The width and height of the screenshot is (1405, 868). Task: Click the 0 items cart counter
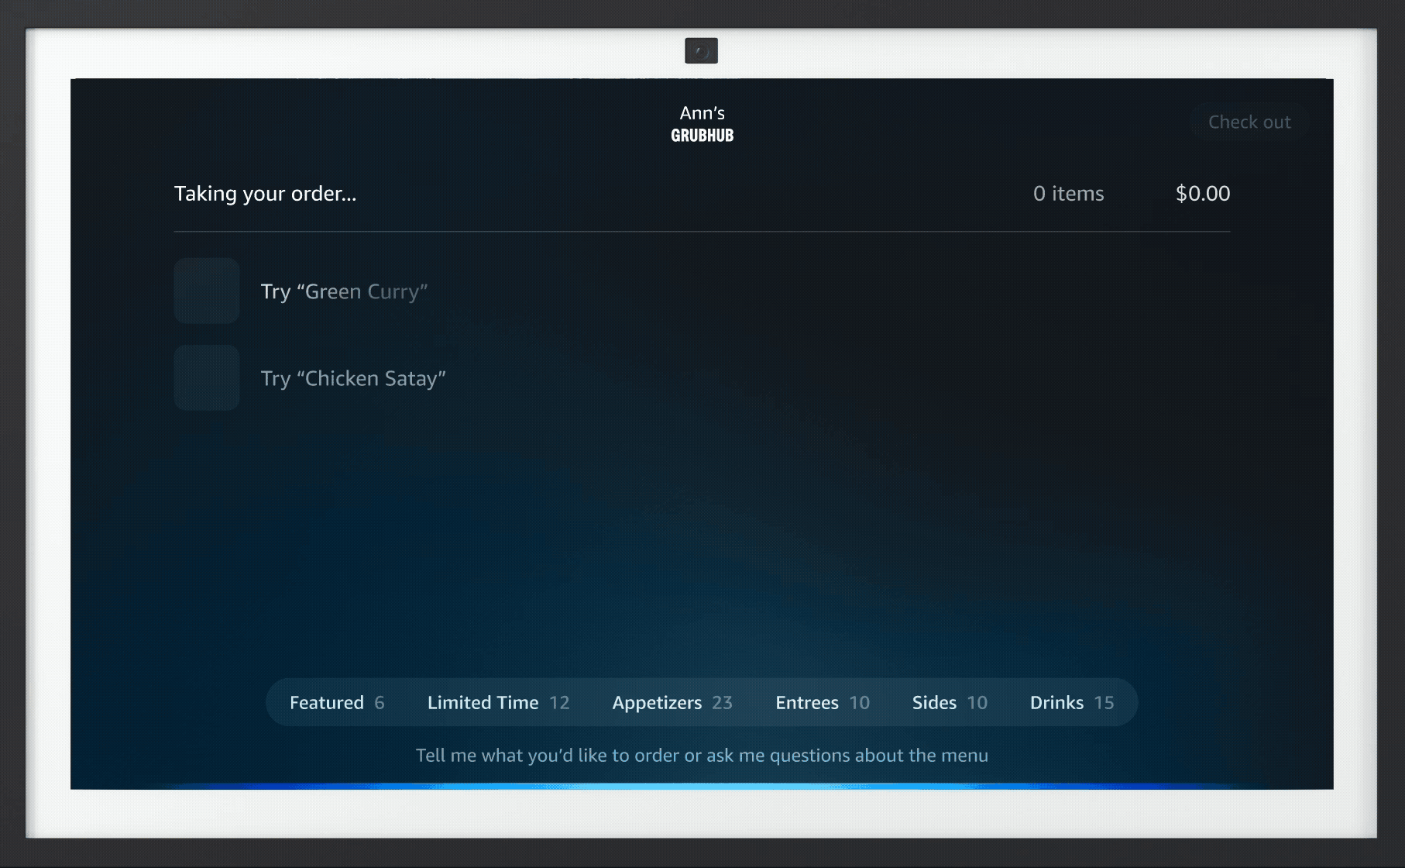(x=1068, y=194)
